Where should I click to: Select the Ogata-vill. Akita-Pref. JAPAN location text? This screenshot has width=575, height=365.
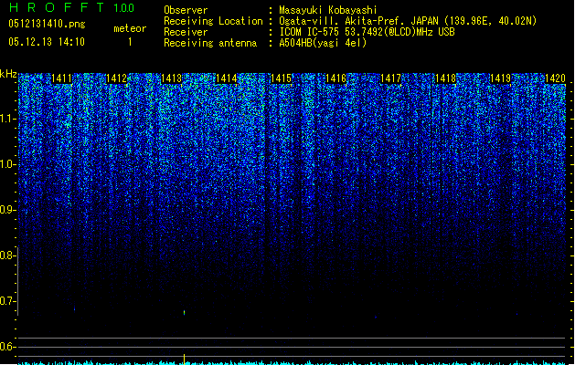tap(408, 21)
